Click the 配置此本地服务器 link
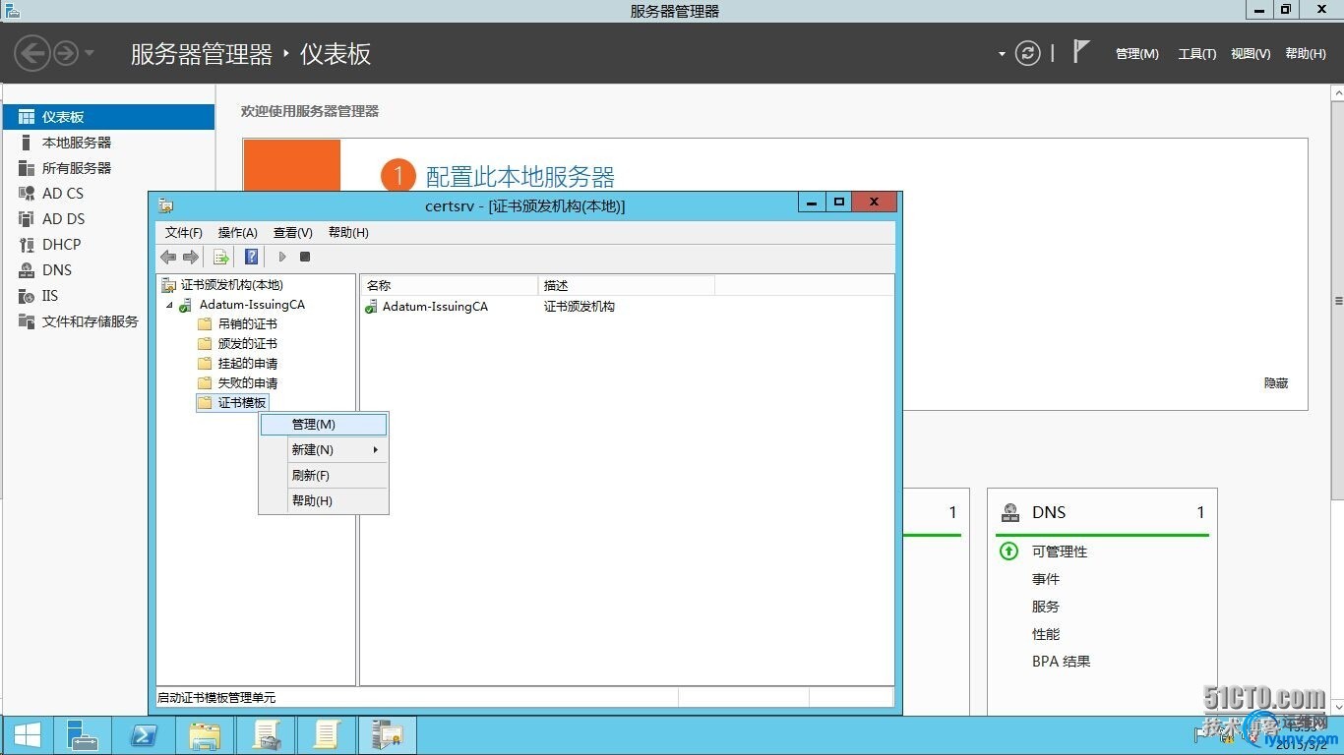The width and height of the screenshot is (1344, 755). 519,177
